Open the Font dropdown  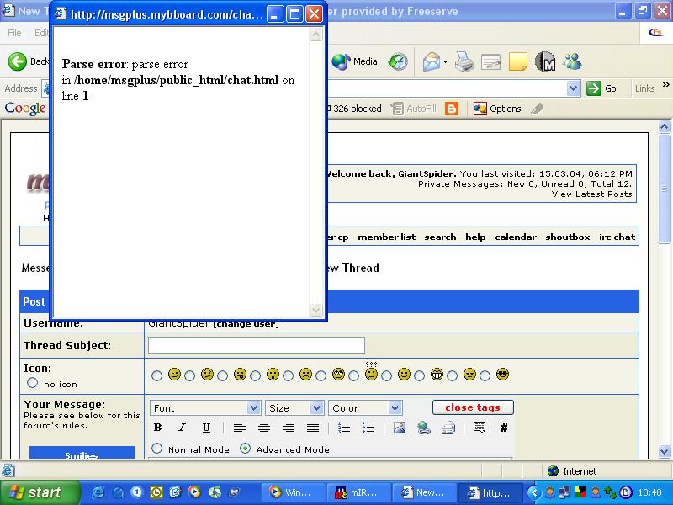pos(205,407)
